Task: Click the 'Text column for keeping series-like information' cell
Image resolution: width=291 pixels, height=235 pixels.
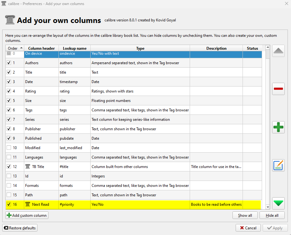Action: click(140, 119)
